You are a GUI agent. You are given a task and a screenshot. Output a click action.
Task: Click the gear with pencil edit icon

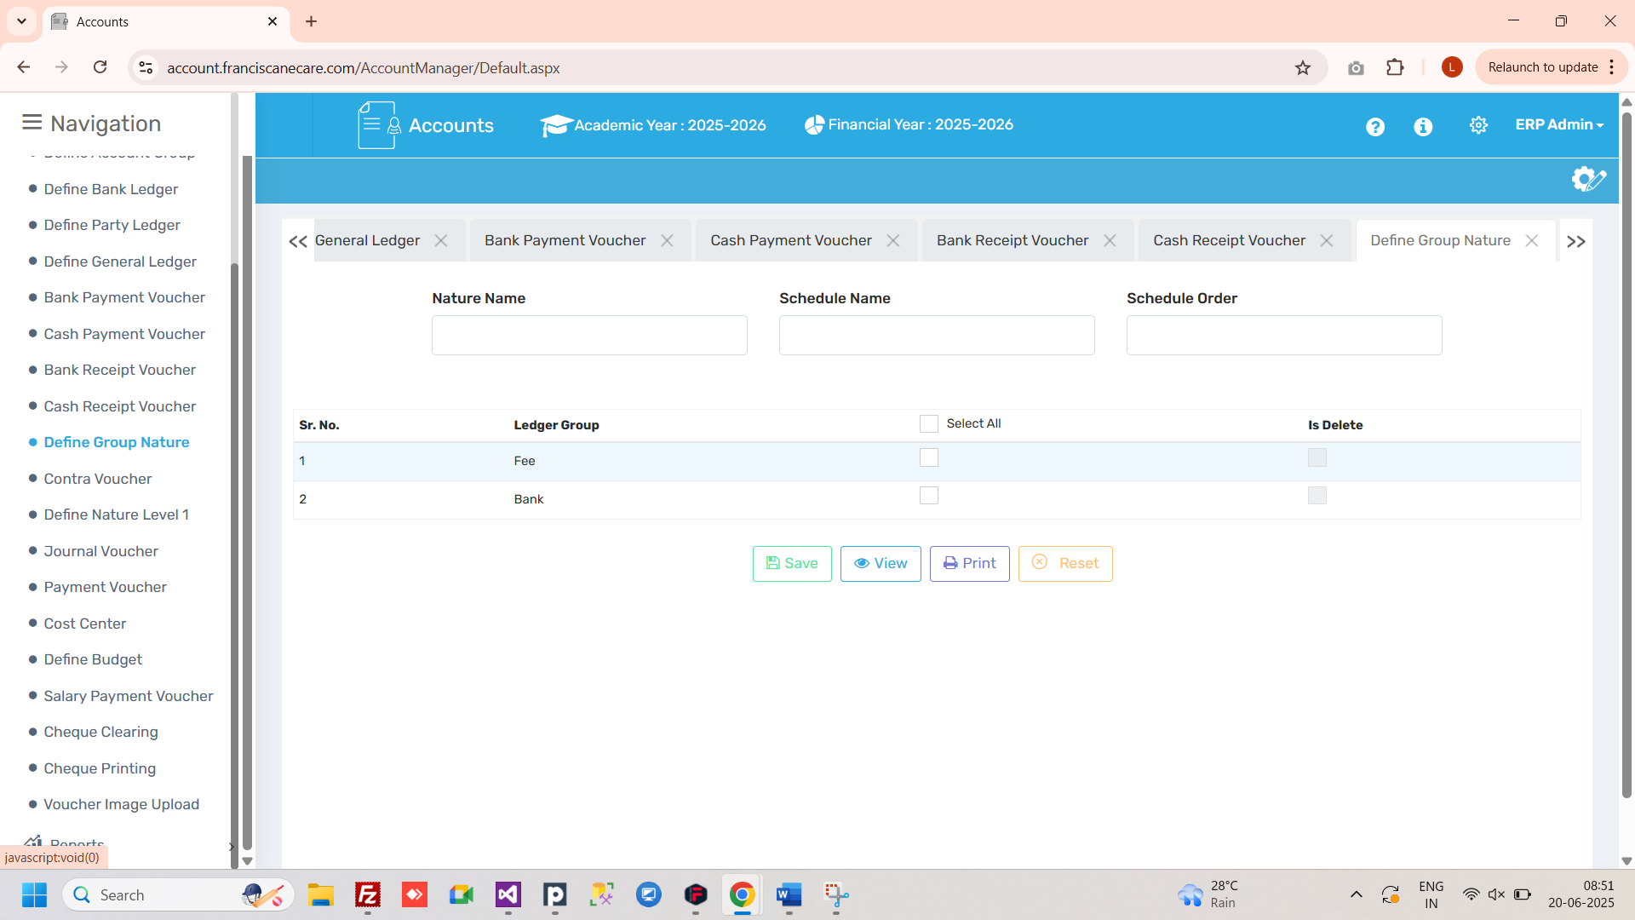pyautogui.click(x=1588, y=179)
